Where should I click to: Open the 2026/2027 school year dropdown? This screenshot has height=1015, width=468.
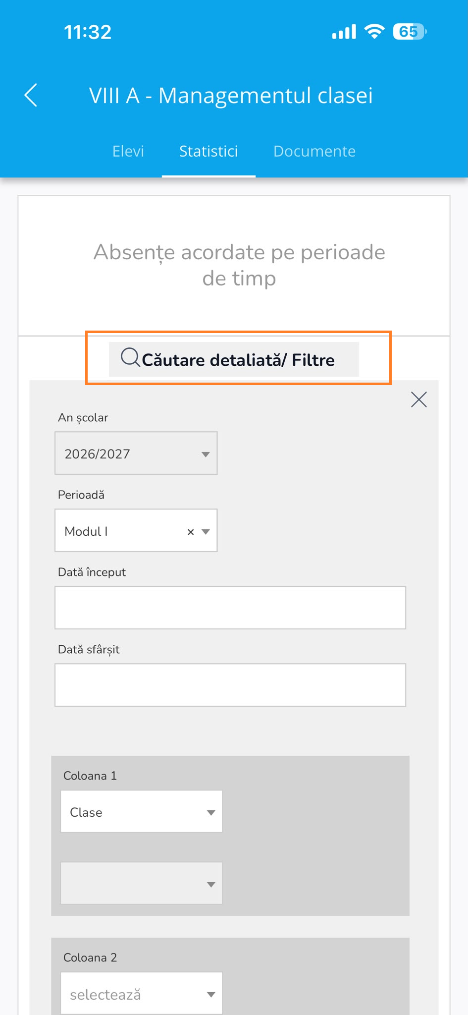[136, 453]
